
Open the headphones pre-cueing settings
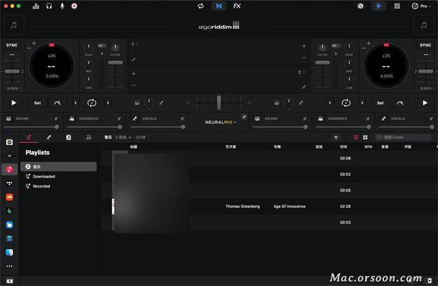click(x=49, y=6)
